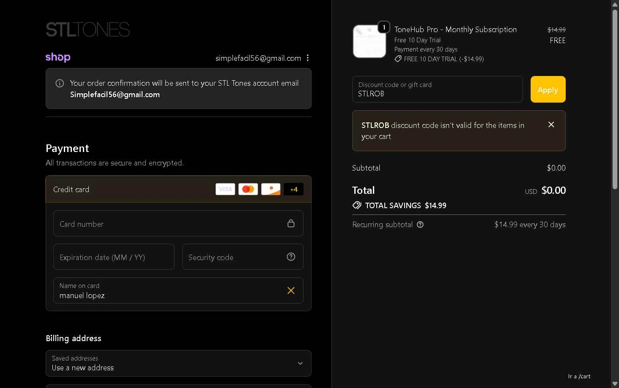The height and width of the screenshot is (388, 619).
Task: Click the Total $0.00 amount
Action: [553, 190]
